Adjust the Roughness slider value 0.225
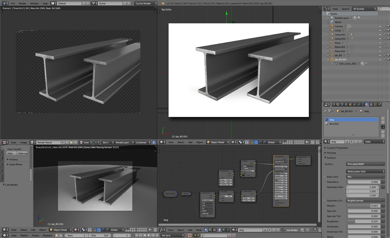390x238 pixels. pos(363,221)
